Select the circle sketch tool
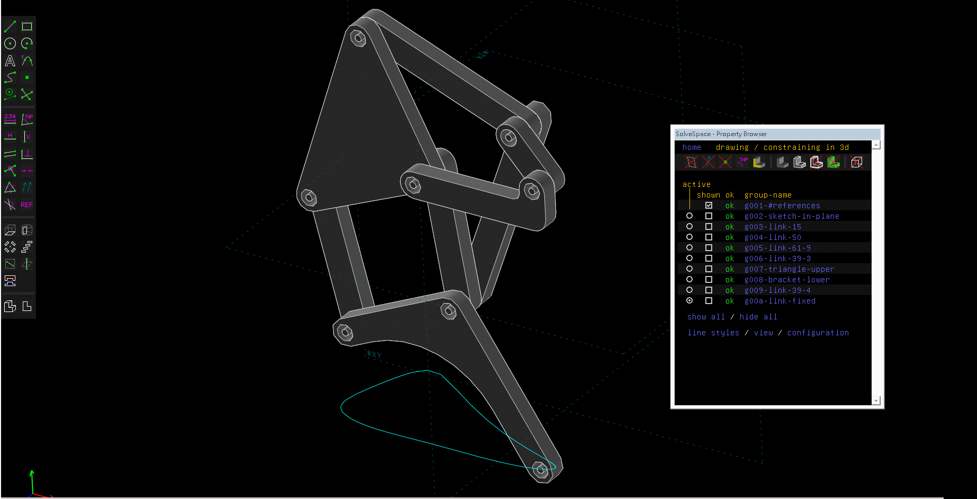The image size is (977, 499). pyautogui.click(x=10, y=43)
